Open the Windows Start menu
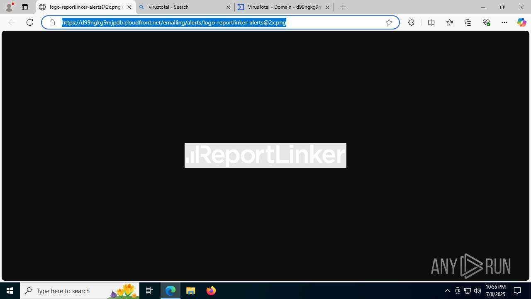The width and height of the screenshot is (531, 299). pos(10,291)
